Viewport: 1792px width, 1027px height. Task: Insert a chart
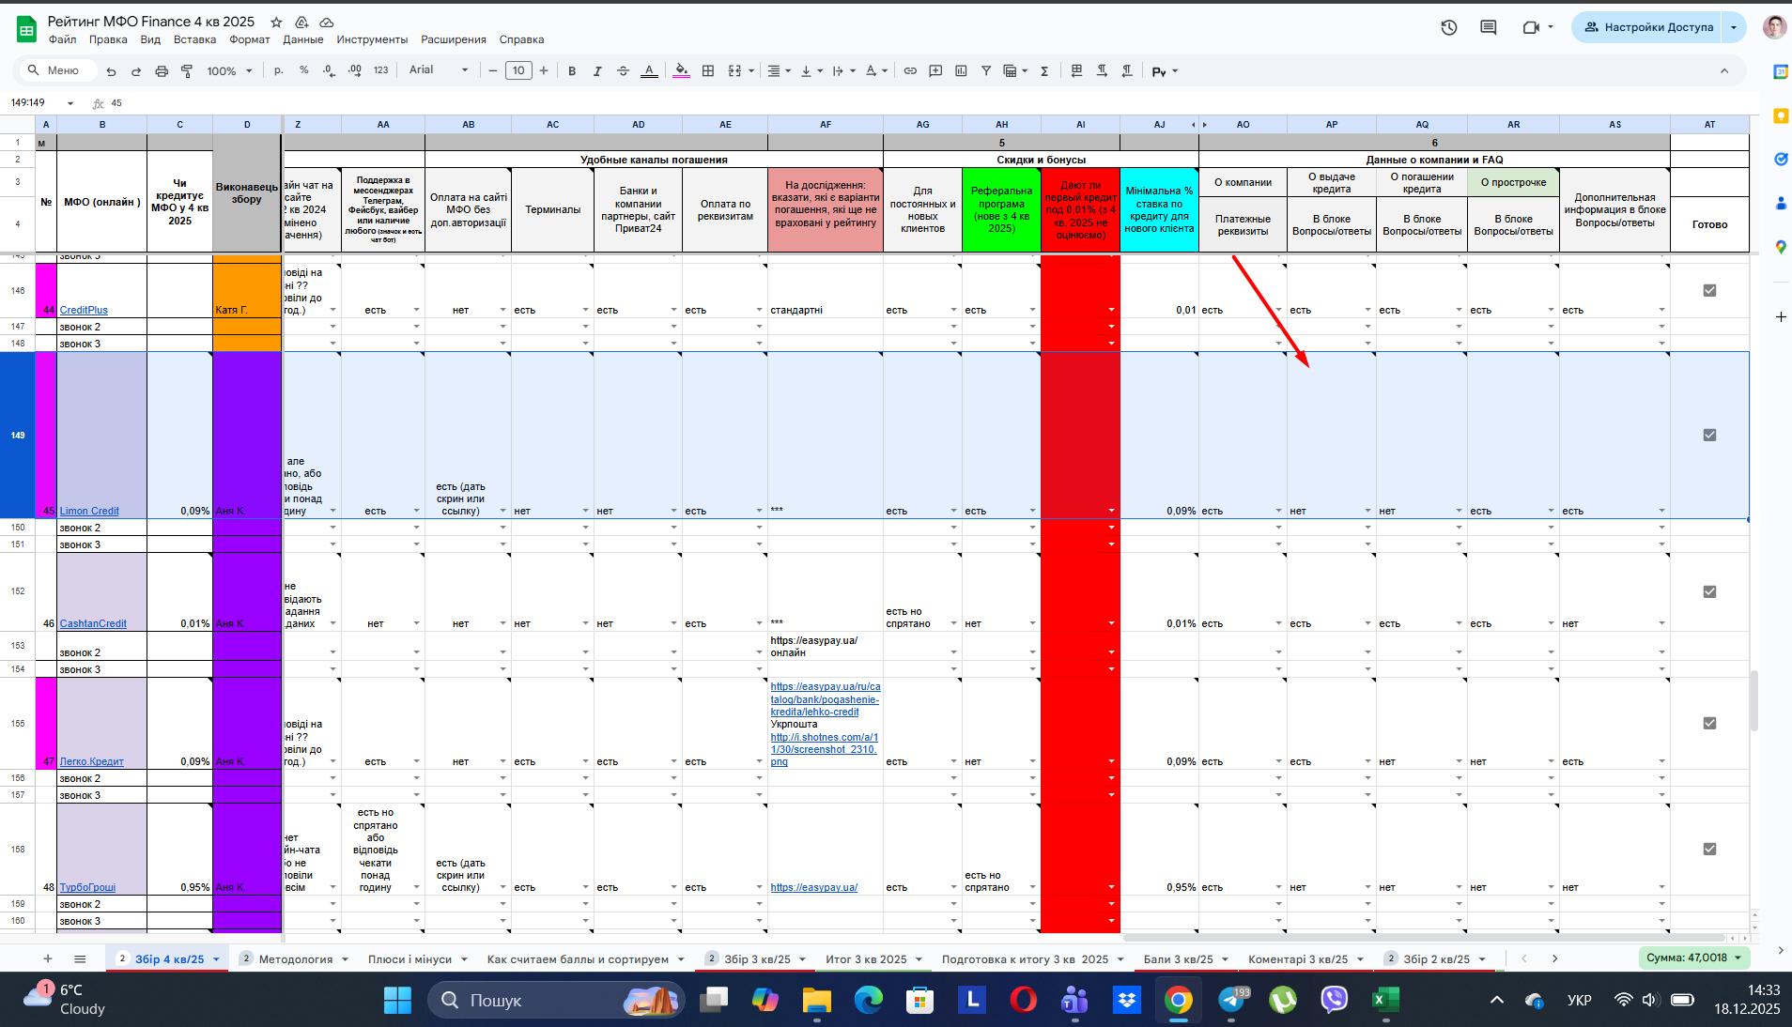tap(961, 70)
